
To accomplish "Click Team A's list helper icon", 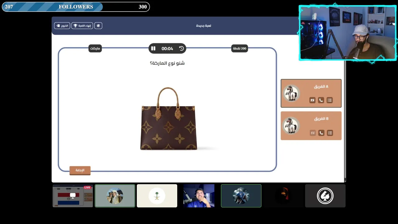I will (x=330, y=100).
